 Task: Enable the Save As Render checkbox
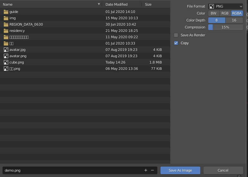click(176, 35)
